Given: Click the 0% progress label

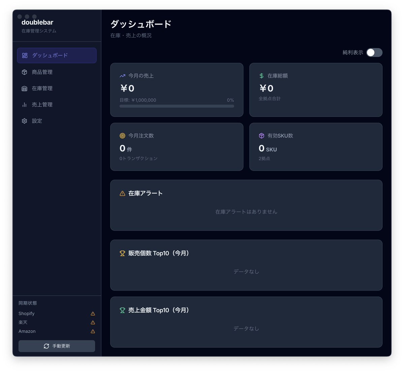Looking at the screenshot, I should point(230,100).
